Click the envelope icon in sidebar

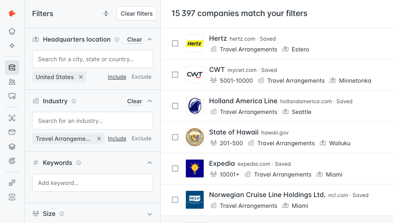tap(12, 132)
